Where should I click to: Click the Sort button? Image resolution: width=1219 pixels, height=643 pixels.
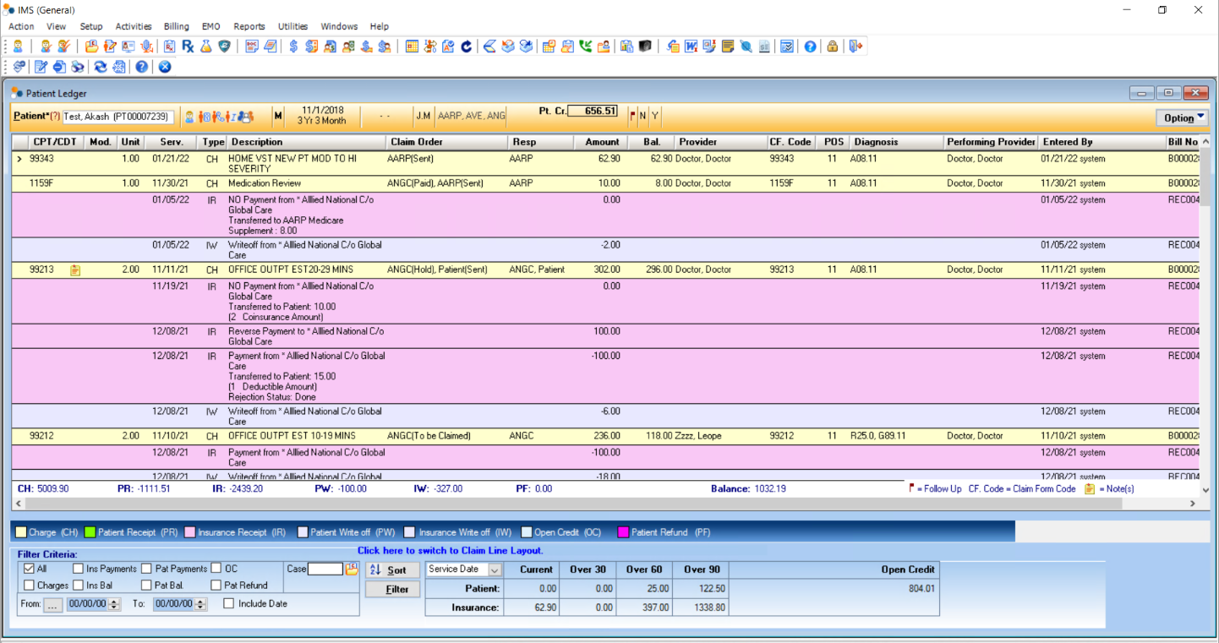pos(392,570)
